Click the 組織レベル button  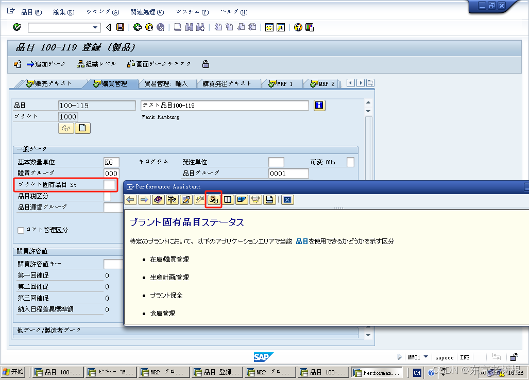tap(96, 64)
